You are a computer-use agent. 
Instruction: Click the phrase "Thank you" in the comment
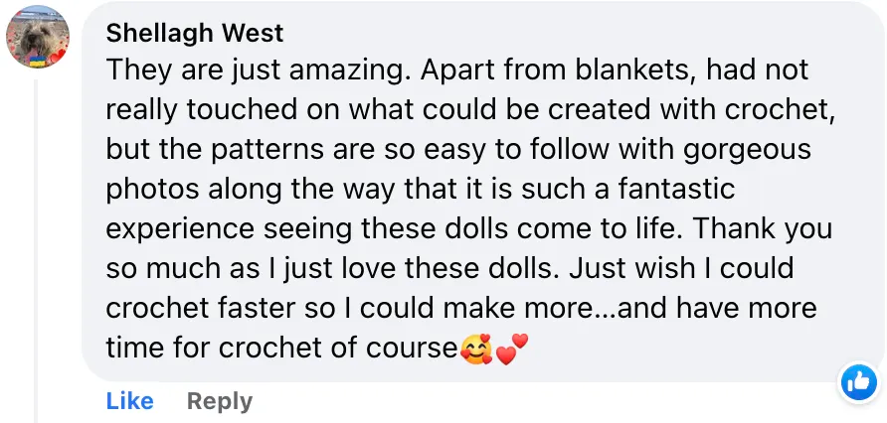coord(762,229)
